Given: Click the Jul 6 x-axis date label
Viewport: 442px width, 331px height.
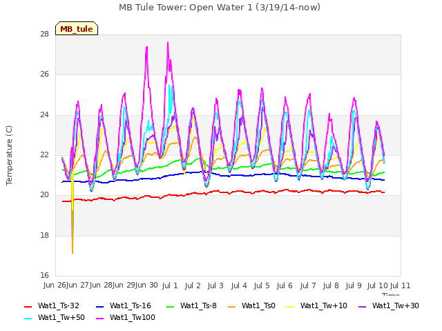Looking at the screenshot, I should click(285, 285).
